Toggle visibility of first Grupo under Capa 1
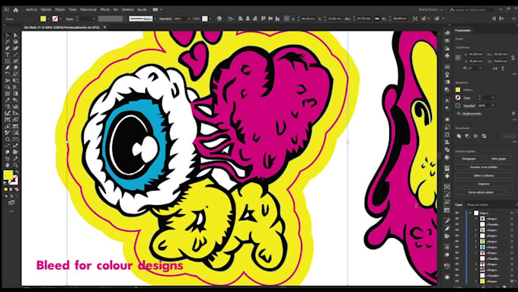Screen dimensions: 518x292 (x=457, y=219)
